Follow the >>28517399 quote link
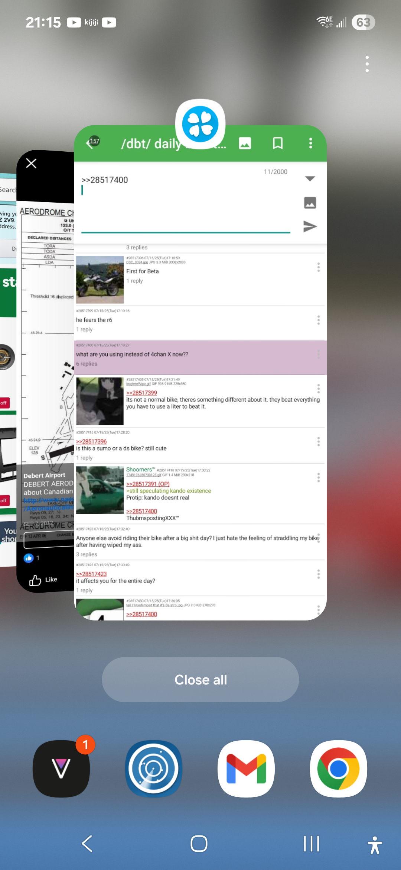 (x=141, y=393)
